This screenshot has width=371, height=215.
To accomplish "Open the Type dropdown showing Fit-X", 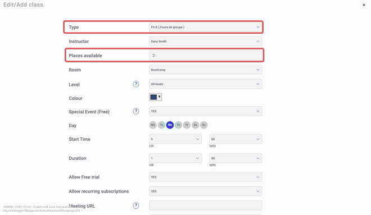I will (205, 27).
